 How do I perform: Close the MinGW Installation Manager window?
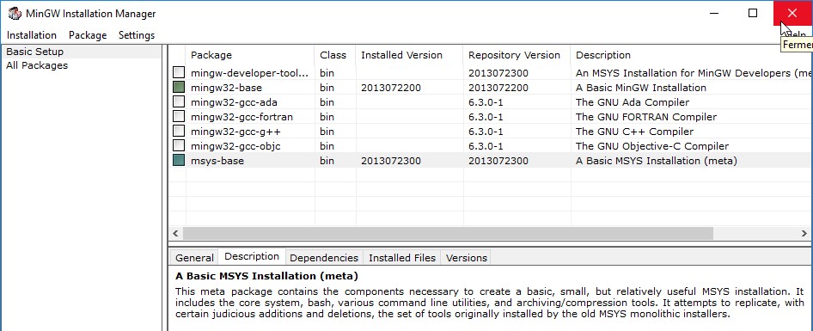click(792, 13)
